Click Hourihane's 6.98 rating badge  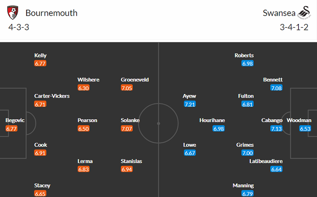click(219, 129)
